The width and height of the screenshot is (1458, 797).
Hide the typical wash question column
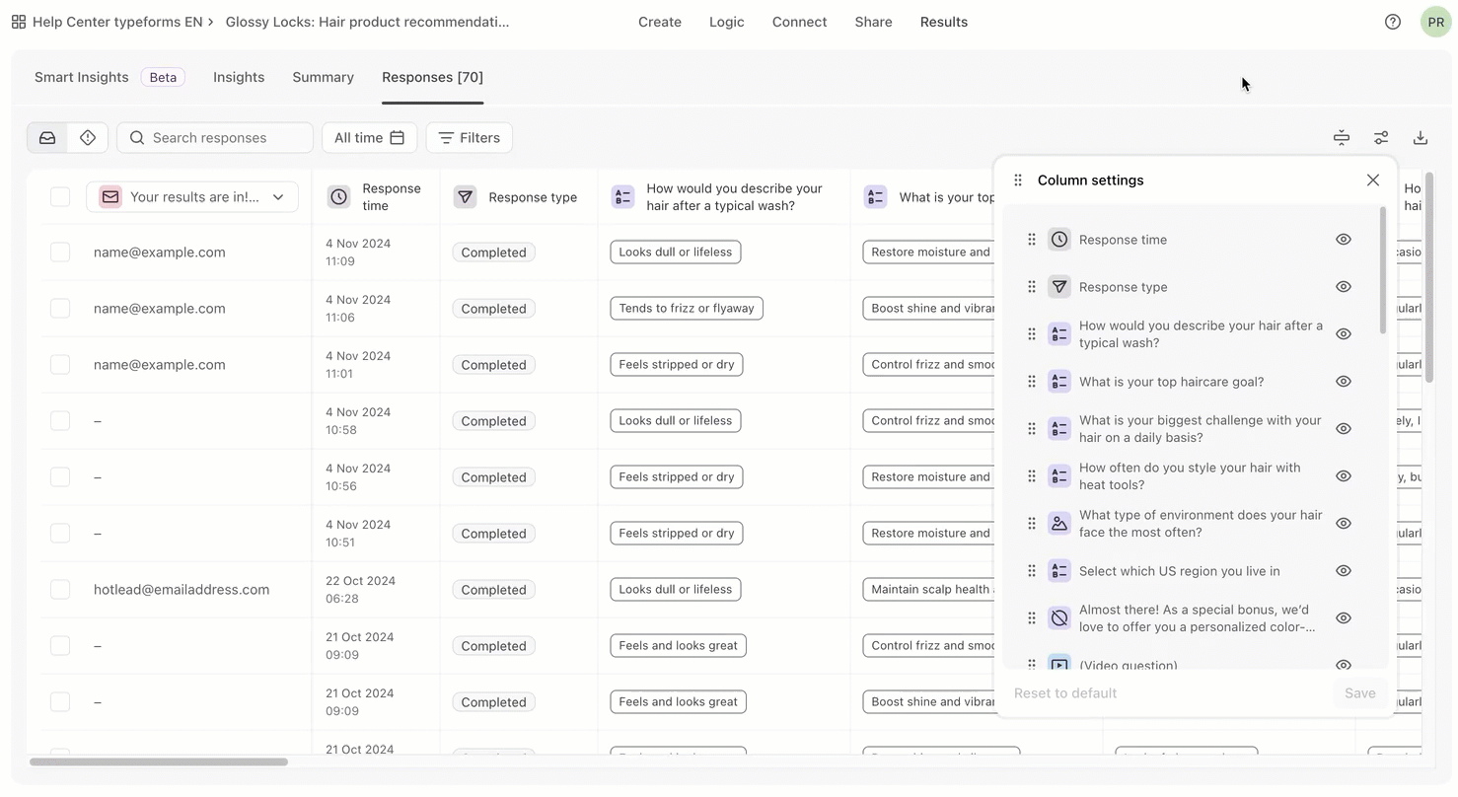(1344, 334)
